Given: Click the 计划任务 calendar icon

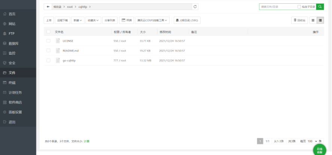Looking at the screenshot, I should pos(4,92).
